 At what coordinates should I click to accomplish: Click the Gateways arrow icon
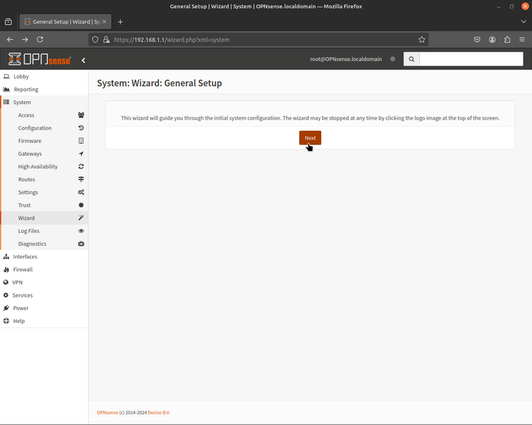tap(81, 154)
